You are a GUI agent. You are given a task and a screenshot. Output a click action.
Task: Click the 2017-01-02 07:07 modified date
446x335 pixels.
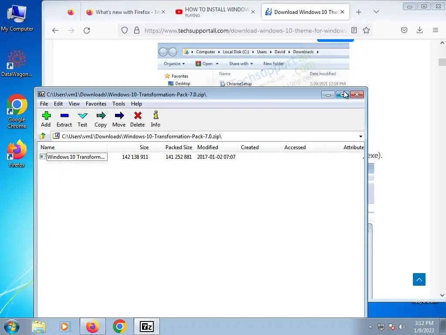coord(216,157)
